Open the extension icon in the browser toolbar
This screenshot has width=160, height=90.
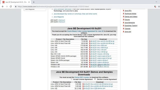[x=155, y=6]
